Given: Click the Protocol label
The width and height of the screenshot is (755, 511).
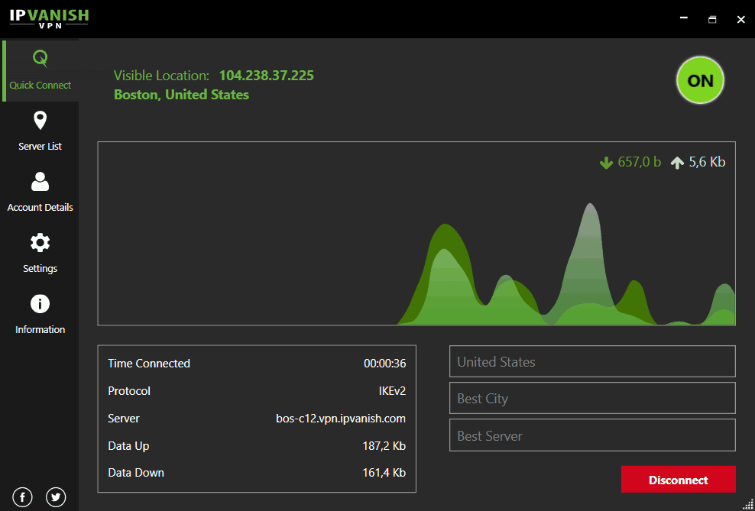Looking at the screenshot, I should tap(129, 391).
